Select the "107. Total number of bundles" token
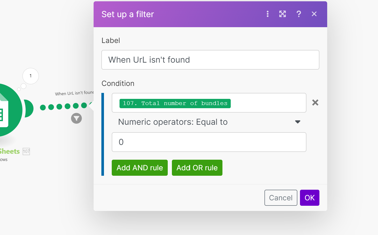 click(x=175, y=103)
